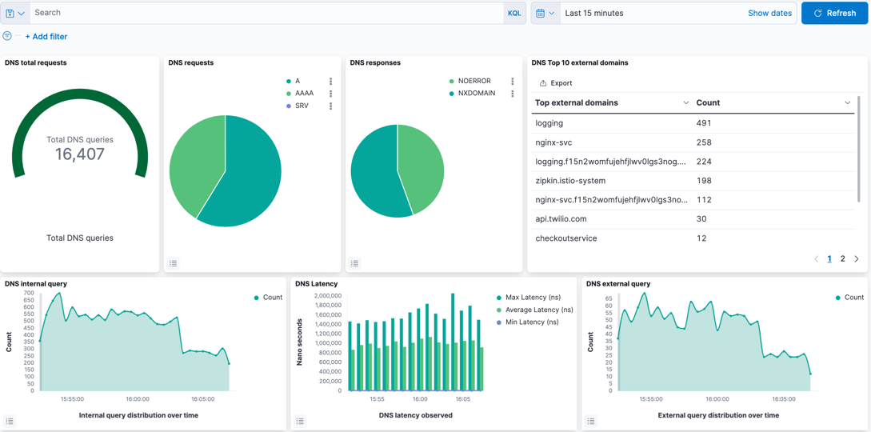Image resolution: width=871 pixels, height=432 pixels.
Task: Toggle legend icon in DNS external query panel
Action: tap(591, 421)
